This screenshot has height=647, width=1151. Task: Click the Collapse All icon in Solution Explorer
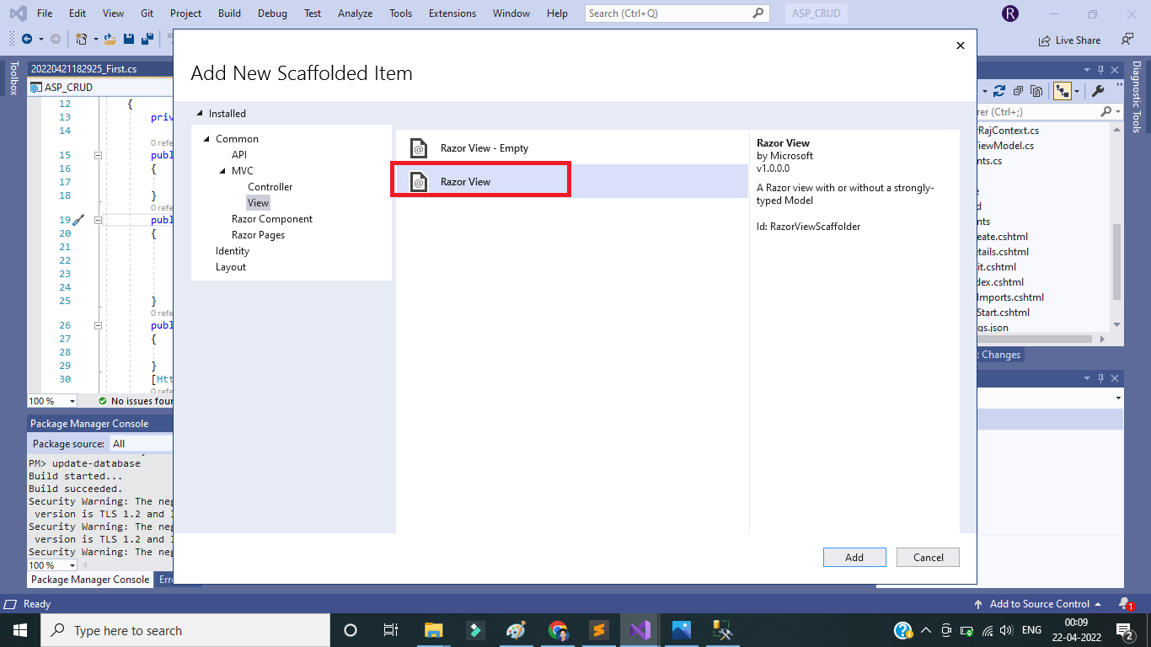(x=1018, y=91)
